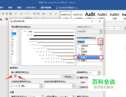Switch to the 审阅 ribbon tab
The image size is (126, 97).
pyautogui.click(x=10, y=8)
